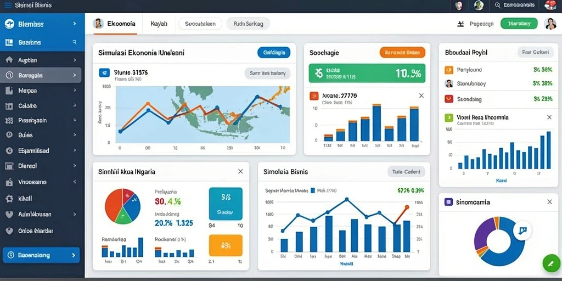Click the Onloe Ikterdar shield icon
562x281 pixels.
(x=9, y=231)
